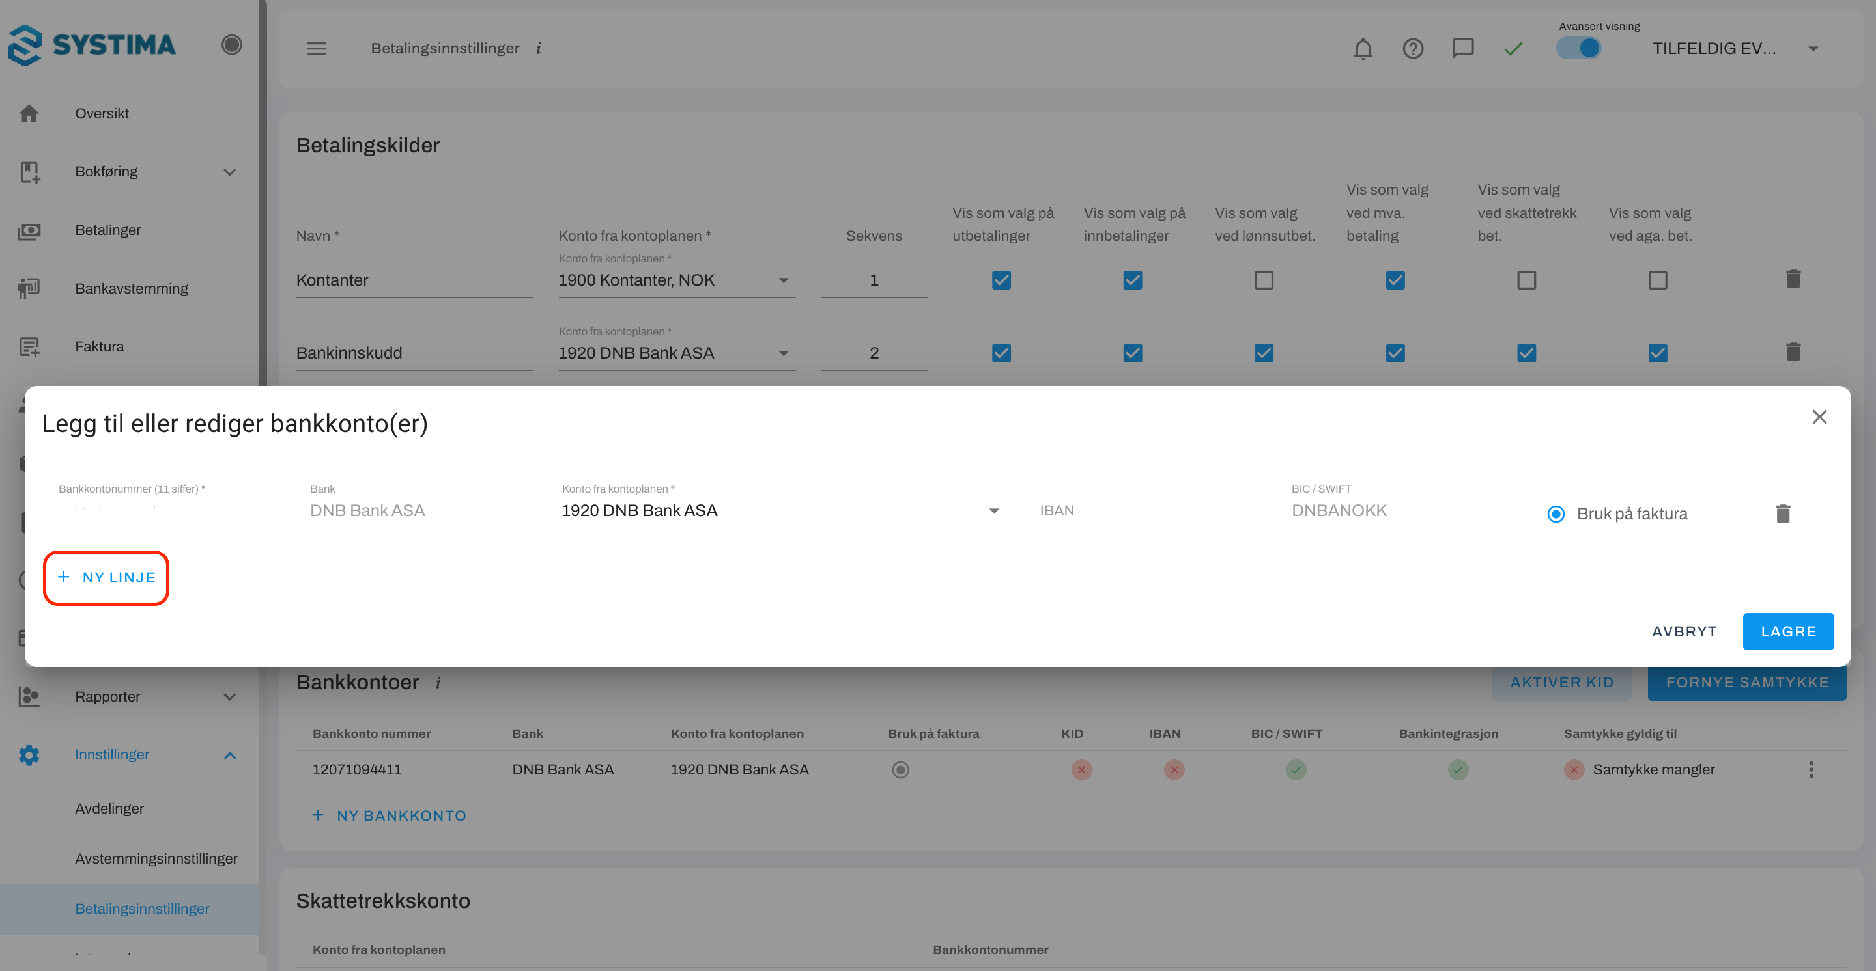Open Avstemmingsinnstillinger in the settings menu
Viewport: 1876px width, 971px height.
(x=156, y=858)
